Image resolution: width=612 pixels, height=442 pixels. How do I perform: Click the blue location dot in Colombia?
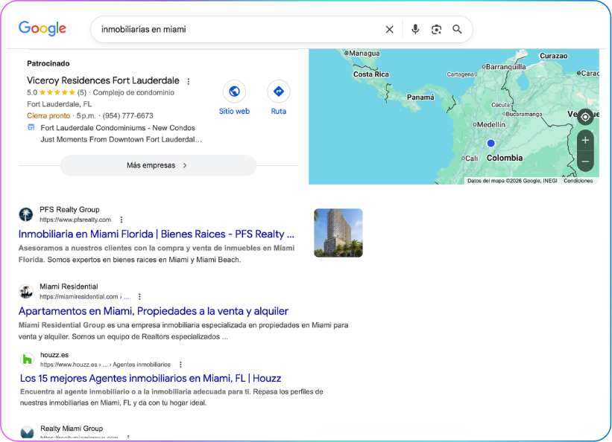(491, 143)
